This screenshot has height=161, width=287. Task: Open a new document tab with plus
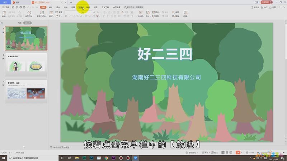[71, 3]
